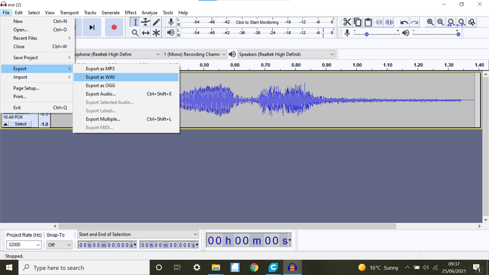This screenshot has height=275, width=489.
Task: Zoom out on the waveform
Action: click(441, 22)
